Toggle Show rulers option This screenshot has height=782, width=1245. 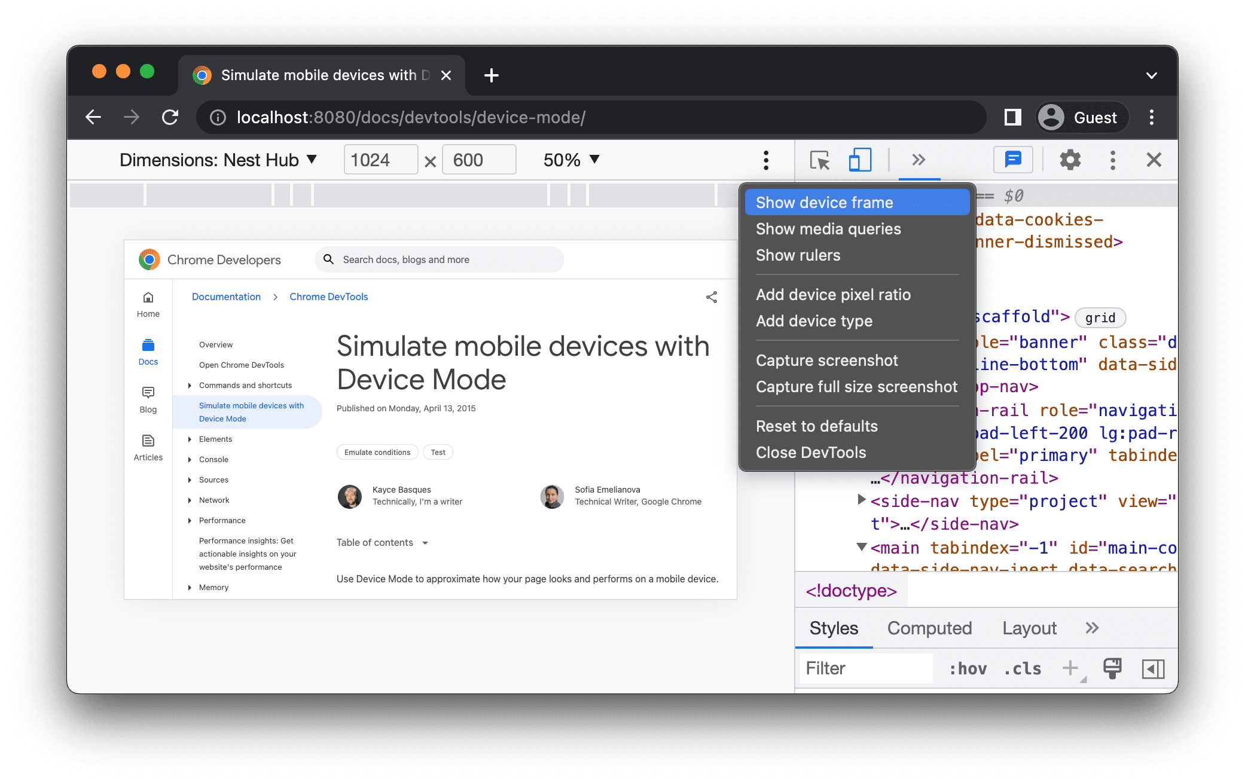click(797, 256)
